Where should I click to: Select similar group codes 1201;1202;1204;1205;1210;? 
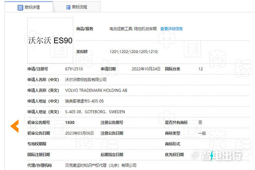coord(133,52)
